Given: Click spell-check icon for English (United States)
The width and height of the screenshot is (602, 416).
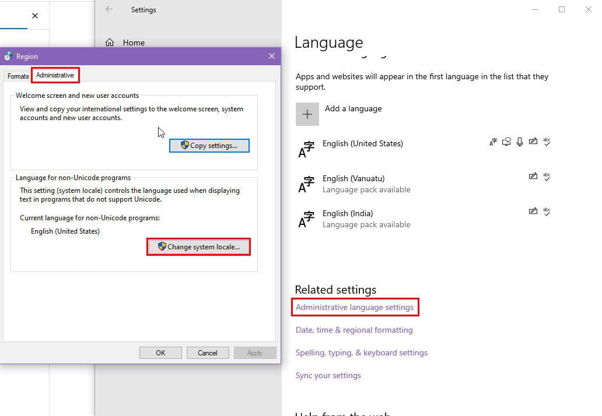Looking at the screenshot, I should pos(547,142).
